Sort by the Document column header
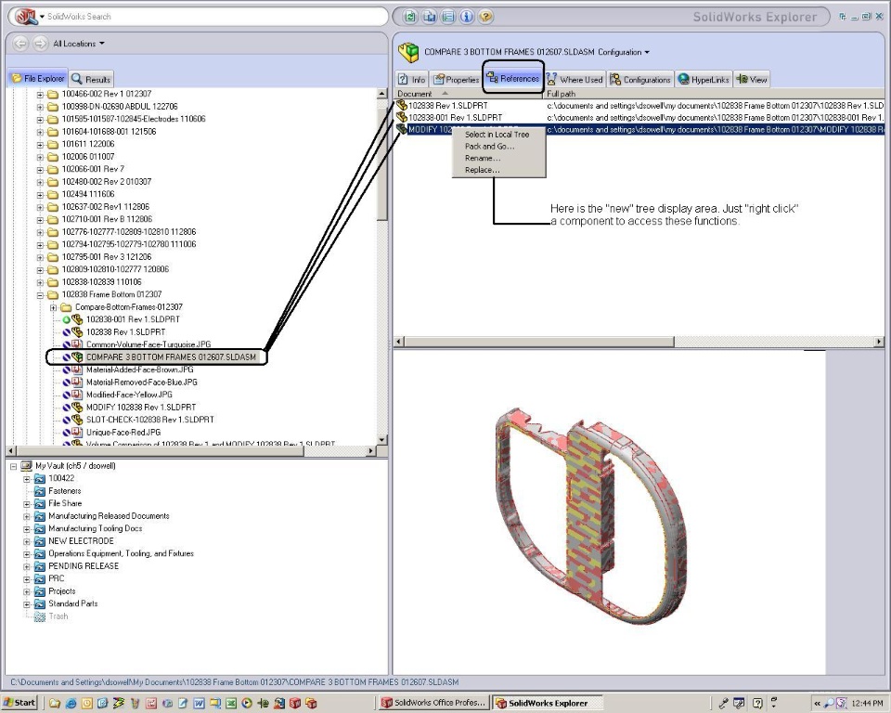The image size is (891, 713). point(469,94)
